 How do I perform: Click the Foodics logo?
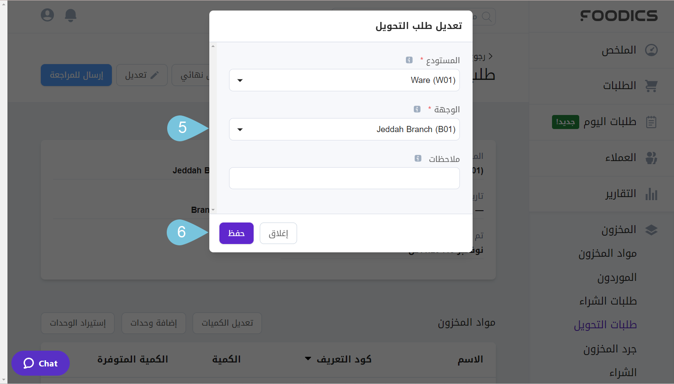619,16
